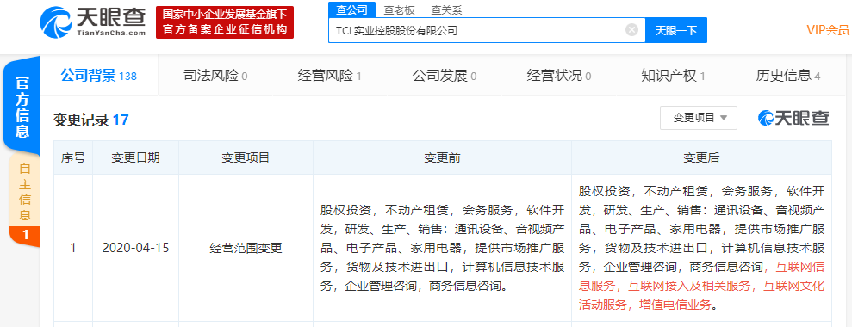Click the date cell 2020-04-15

coord(135,248)
